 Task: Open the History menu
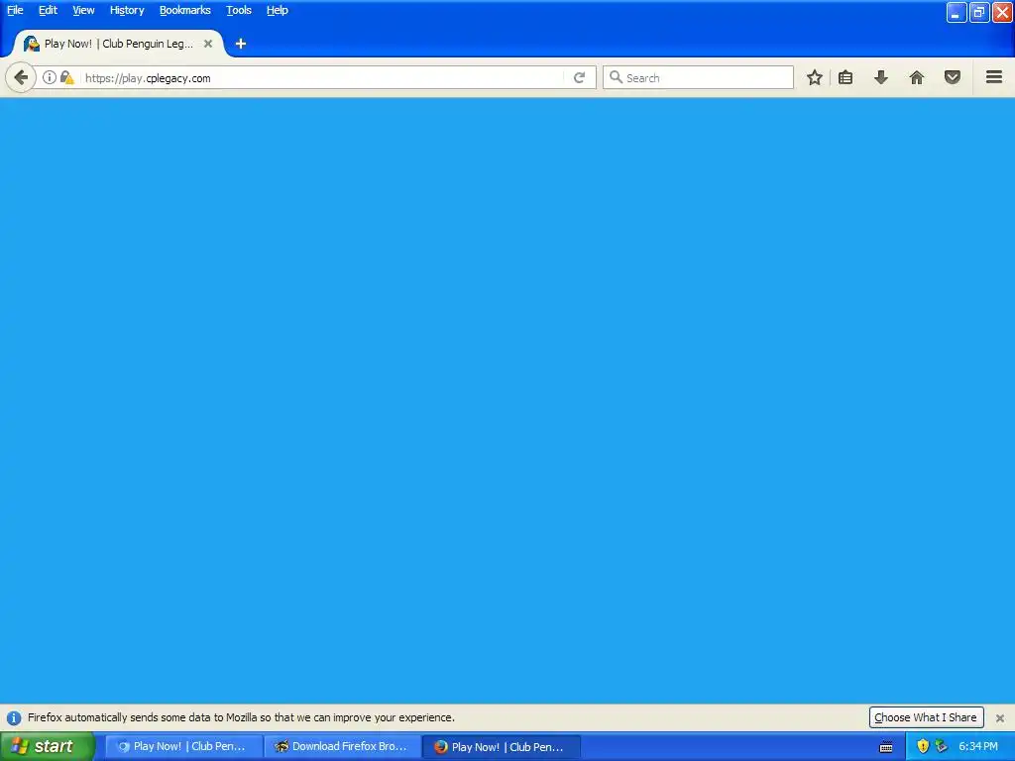pos(127,10)
